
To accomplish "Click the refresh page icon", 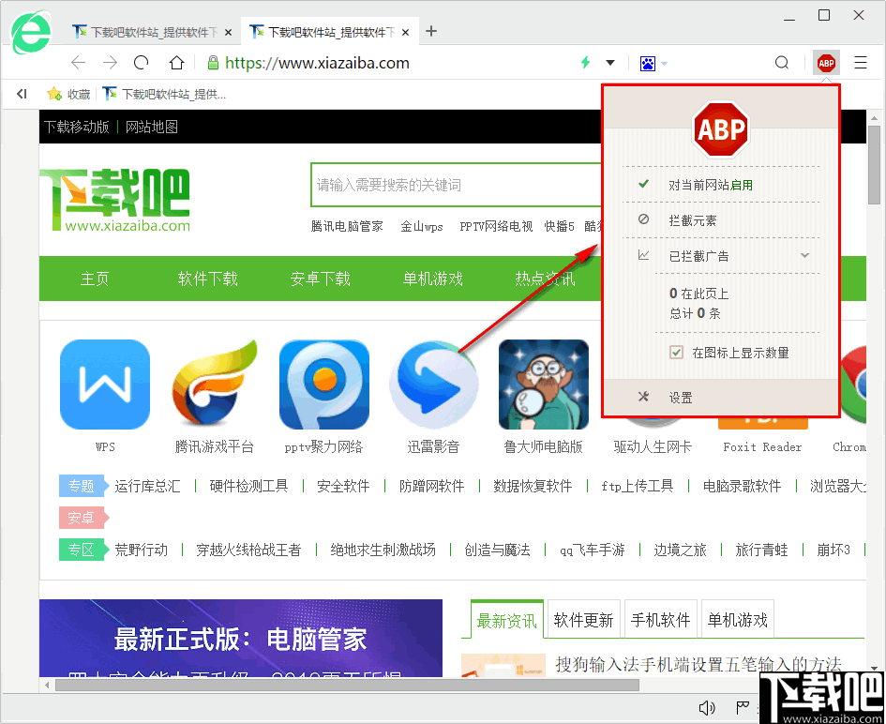I will pos(141,62).
